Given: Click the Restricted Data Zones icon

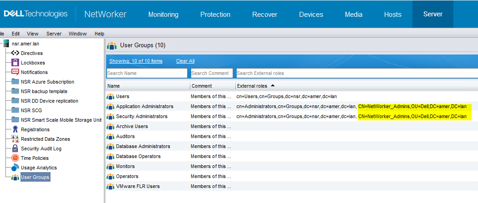Looking at the screenshot, I should tap(15, 139).
